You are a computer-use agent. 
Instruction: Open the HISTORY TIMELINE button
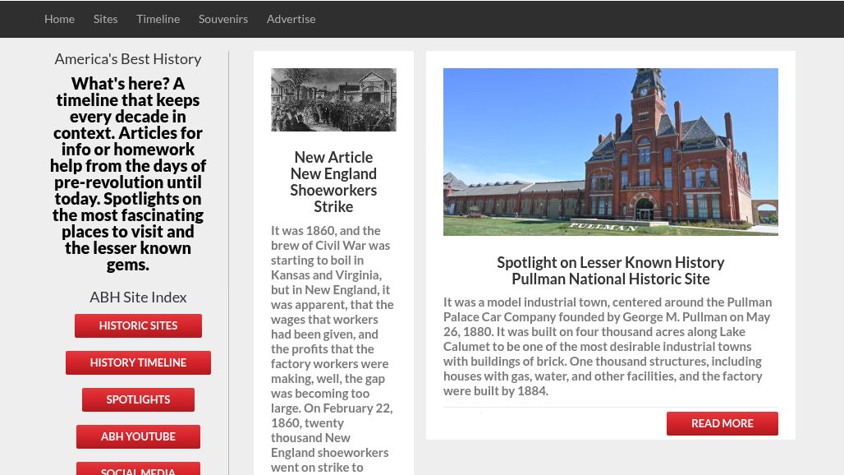tap(138, 363)
